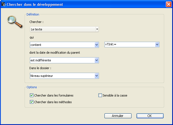
Task: Click the 'Chercher :' field label
Action: pyautogui.click(x=36, y=22)
